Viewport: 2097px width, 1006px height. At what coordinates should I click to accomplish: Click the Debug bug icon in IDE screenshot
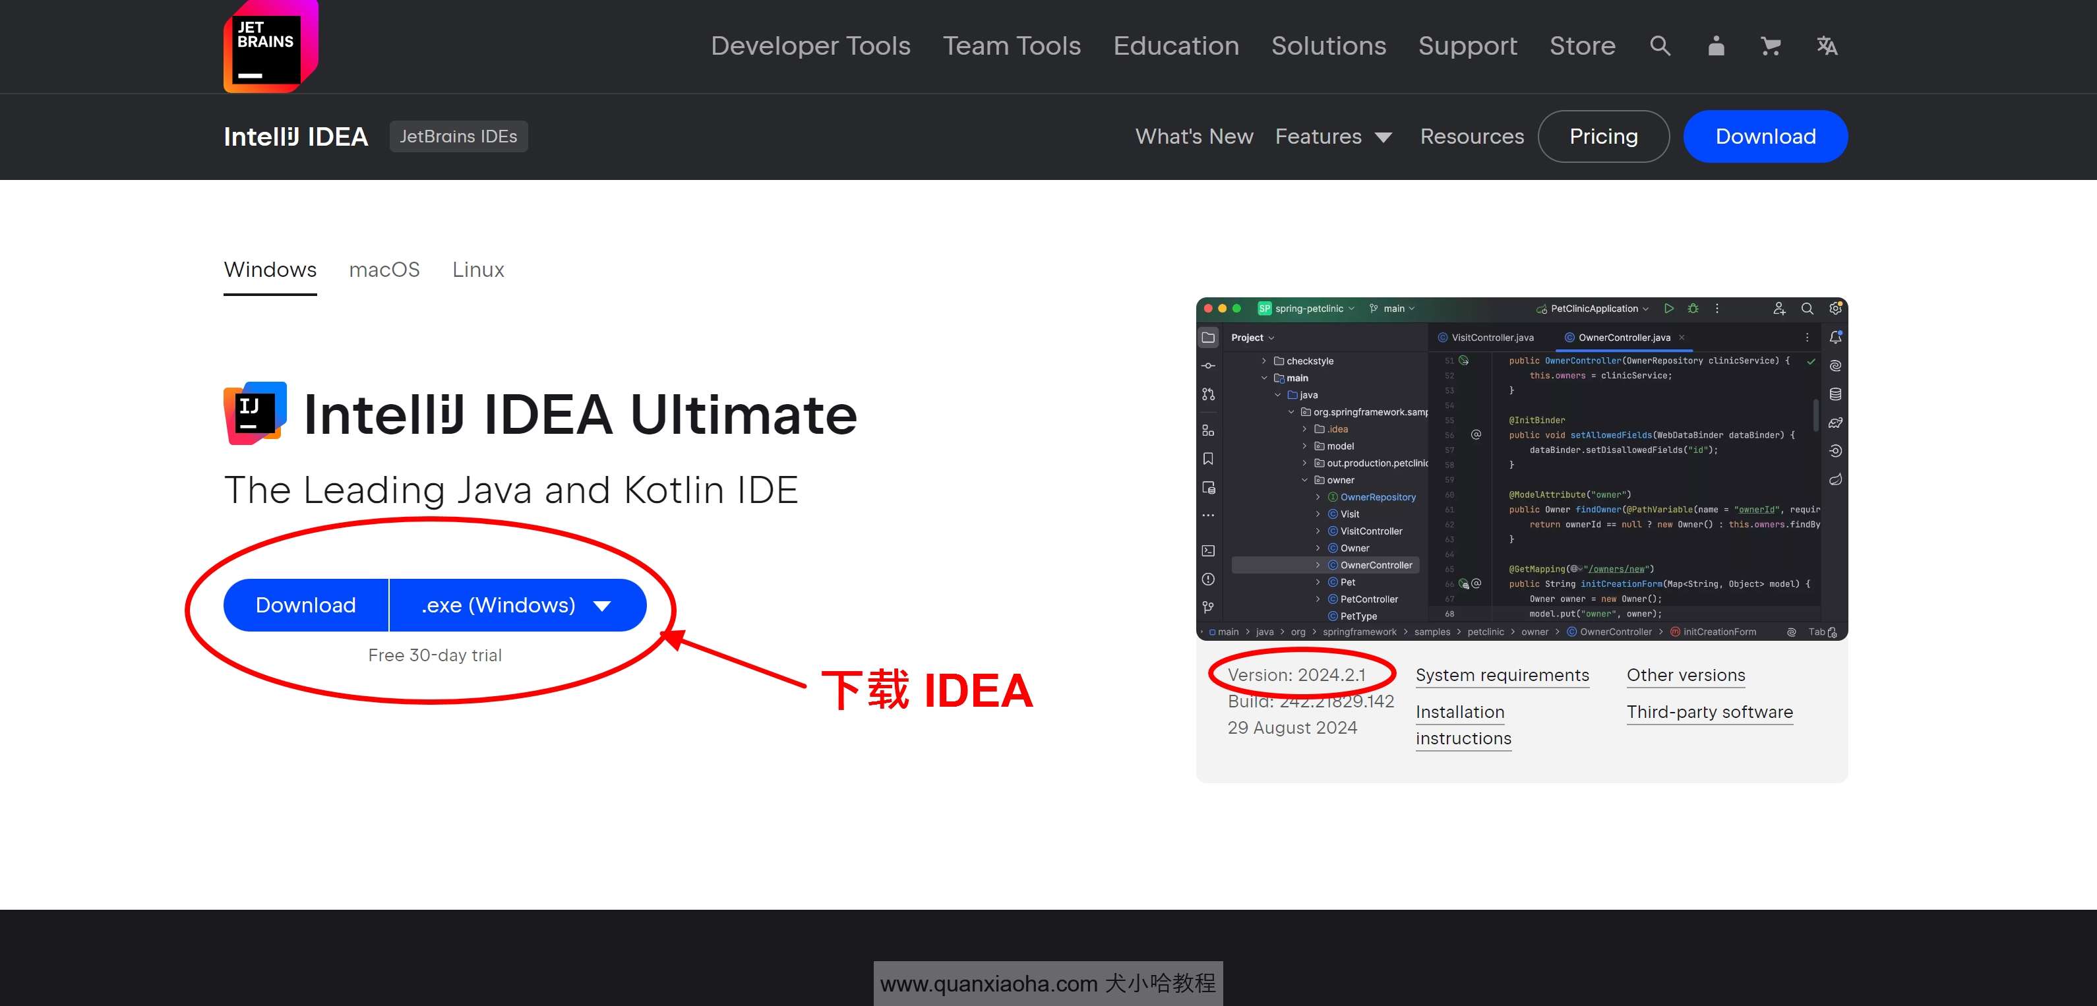pyautogui.click(x=1693, y=309)
